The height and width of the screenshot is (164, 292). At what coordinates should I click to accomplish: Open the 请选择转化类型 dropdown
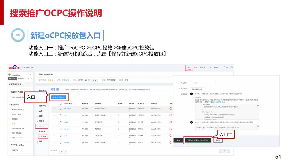pyautogui.click(x=198, y=89)
